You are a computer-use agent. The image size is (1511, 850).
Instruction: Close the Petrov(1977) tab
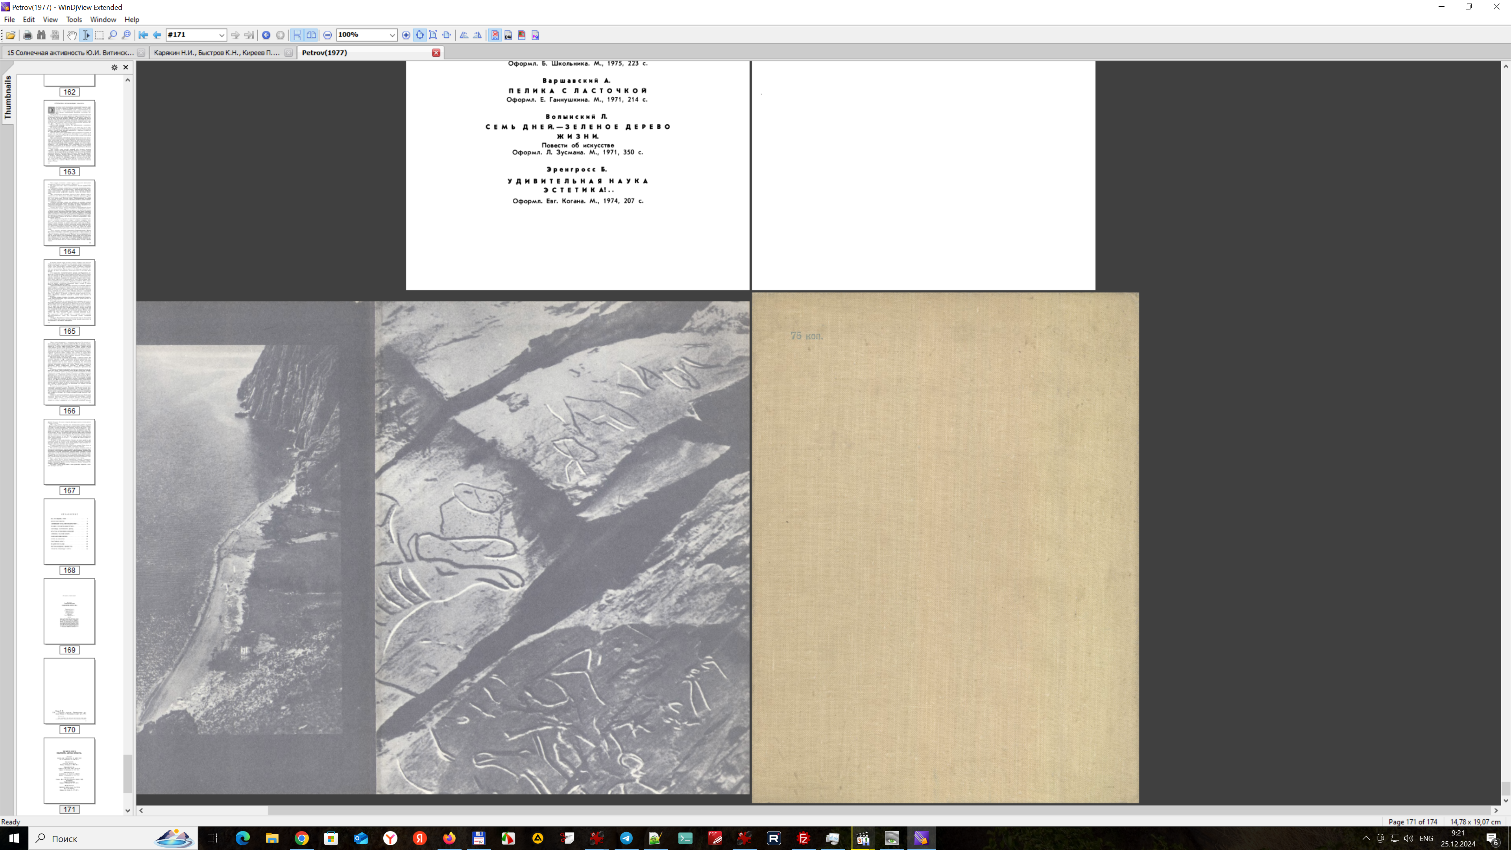[436, 53]
